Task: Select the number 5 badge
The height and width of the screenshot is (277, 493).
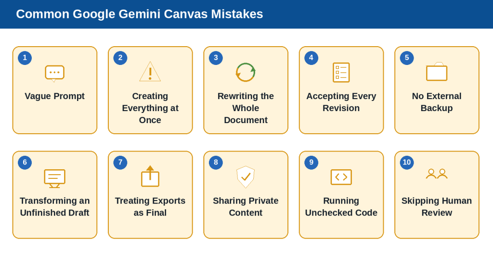Action: (407, 58)
